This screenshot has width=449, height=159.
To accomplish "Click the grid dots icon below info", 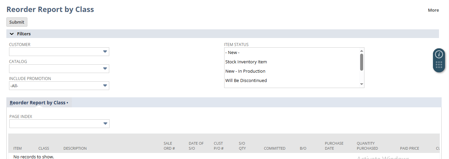I will (x=439, y=65).
